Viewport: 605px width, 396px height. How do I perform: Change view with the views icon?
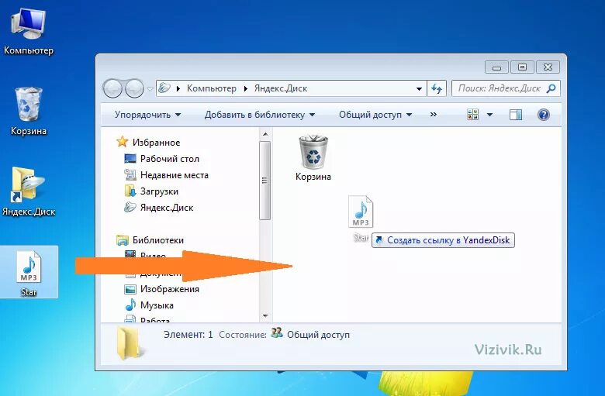[x=472, y=115]
